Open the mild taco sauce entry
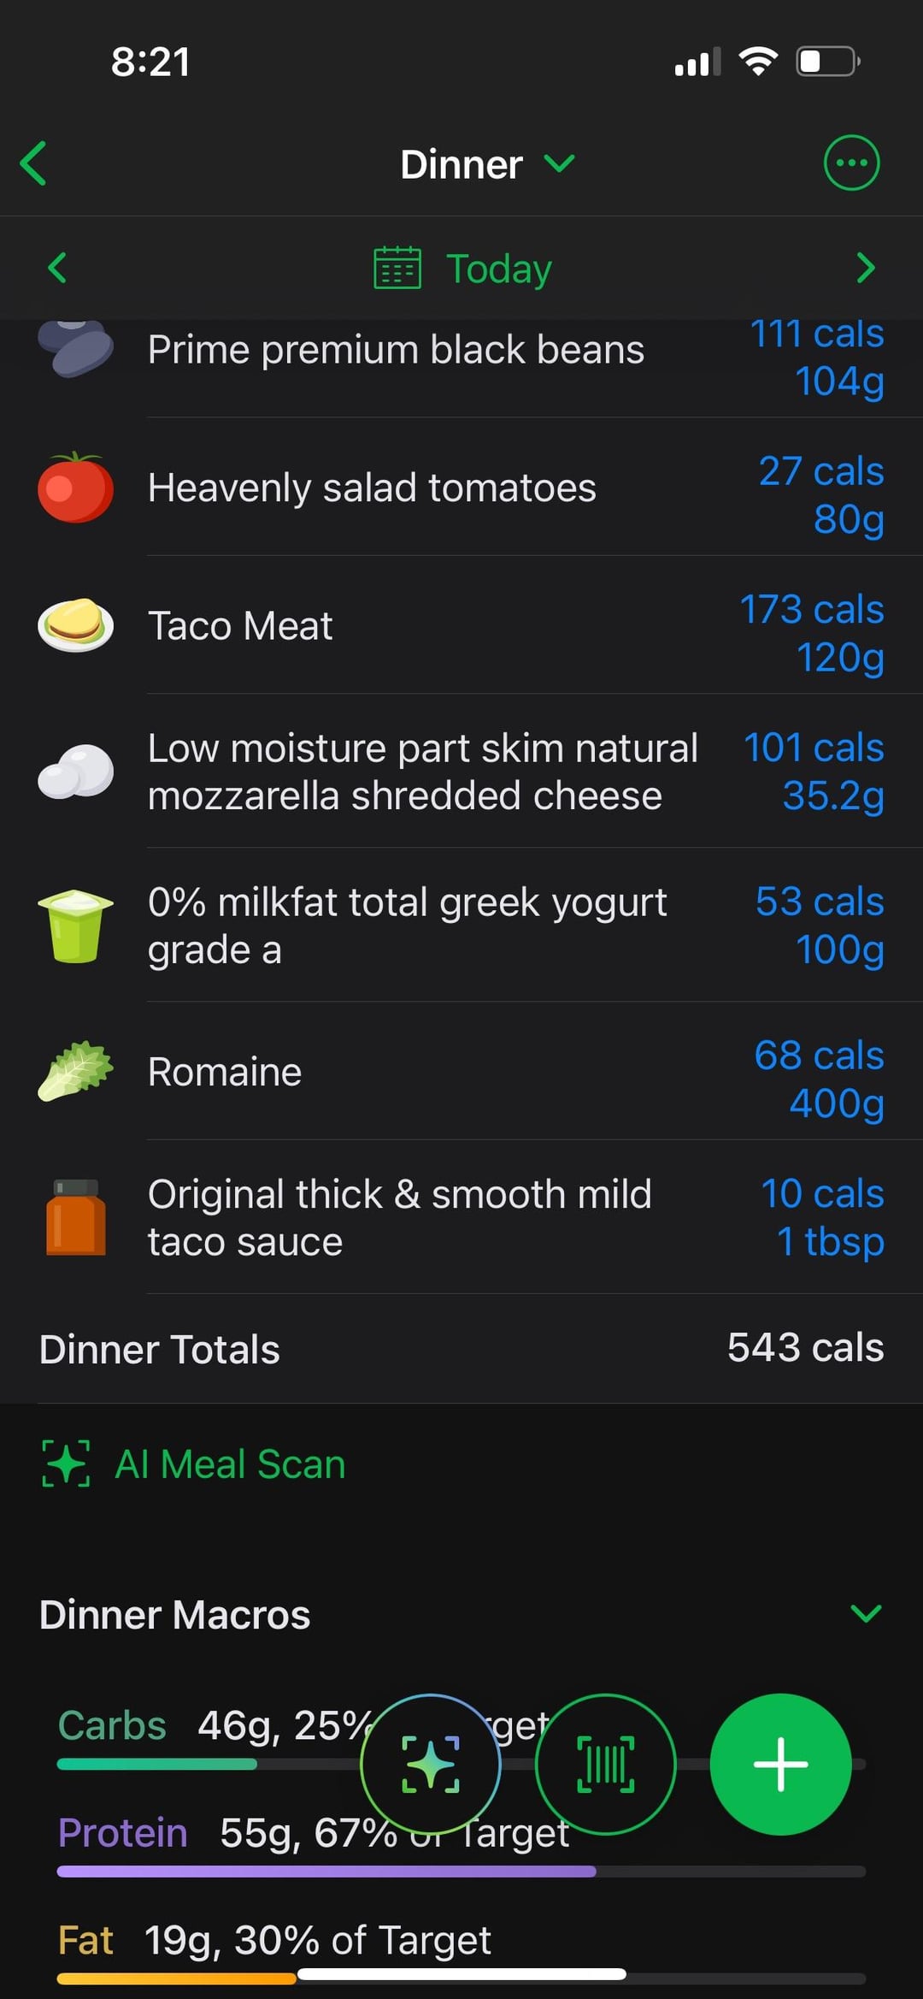 pyautogui.click(x=399, y=1217)
